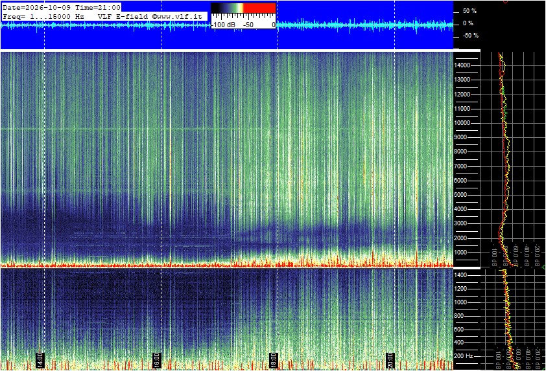Click the -100 dB label under color scale
This screenshot has width=546, height=371.
coord(223,25)
